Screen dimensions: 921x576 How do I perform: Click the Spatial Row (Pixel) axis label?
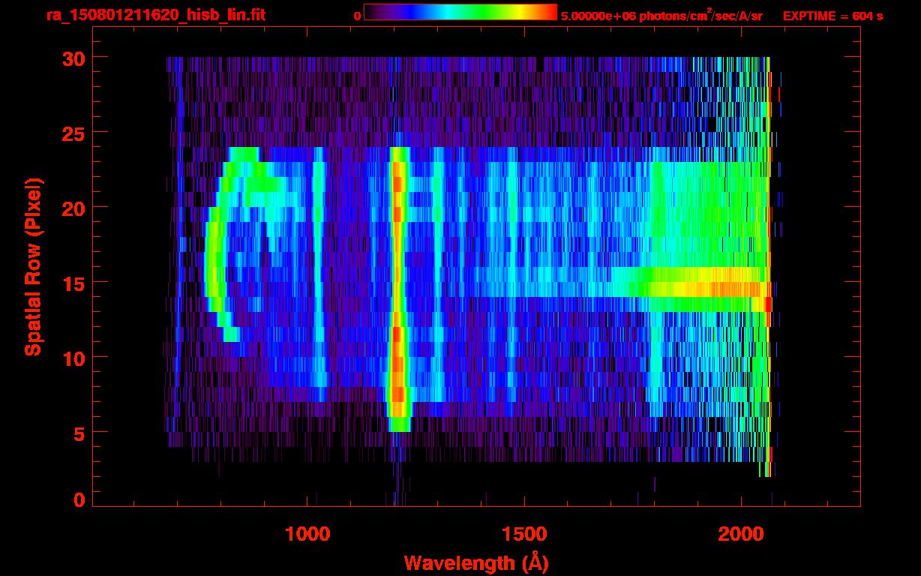(33, 266)
